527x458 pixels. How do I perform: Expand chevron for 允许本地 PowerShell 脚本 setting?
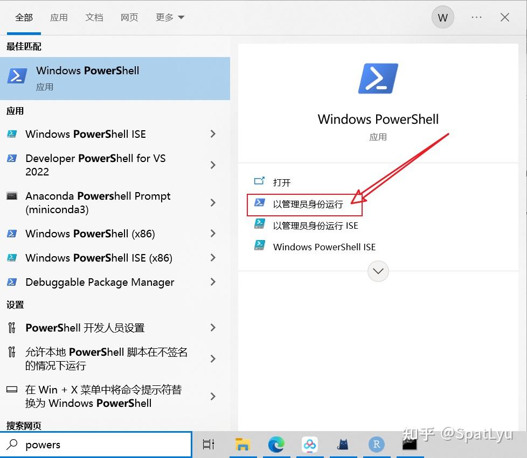213,358
